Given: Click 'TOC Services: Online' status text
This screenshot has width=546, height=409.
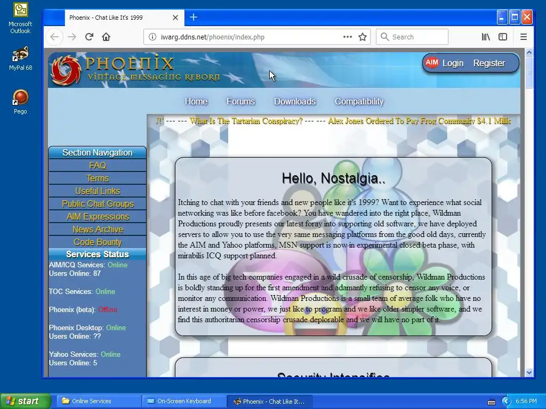Looking at the screenshot, I should pyautogui.click(x=82, y=291).
